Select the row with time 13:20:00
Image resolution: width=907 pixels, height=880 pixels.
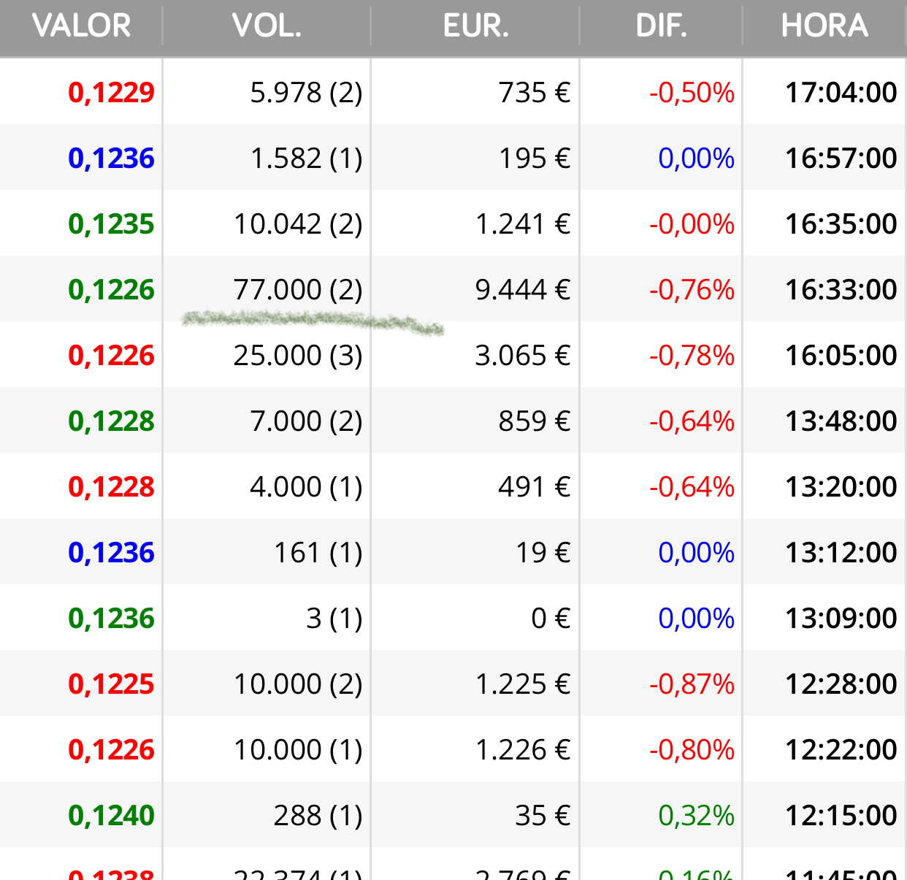pyautogui.click(x=453, y=486)
